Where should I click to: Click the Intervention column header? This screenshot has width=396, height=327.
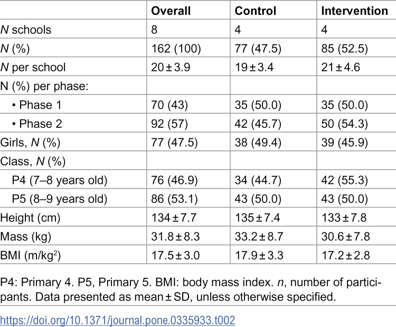[x=355, y=11]
